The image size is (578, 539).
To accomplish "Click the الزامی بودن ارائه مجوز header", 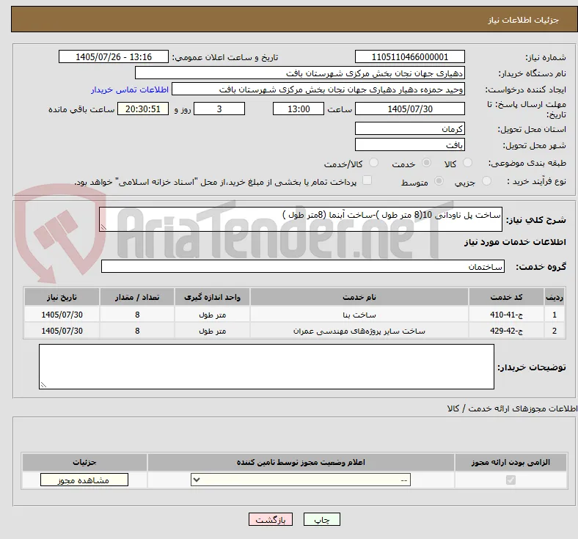I will click(511, 462).
